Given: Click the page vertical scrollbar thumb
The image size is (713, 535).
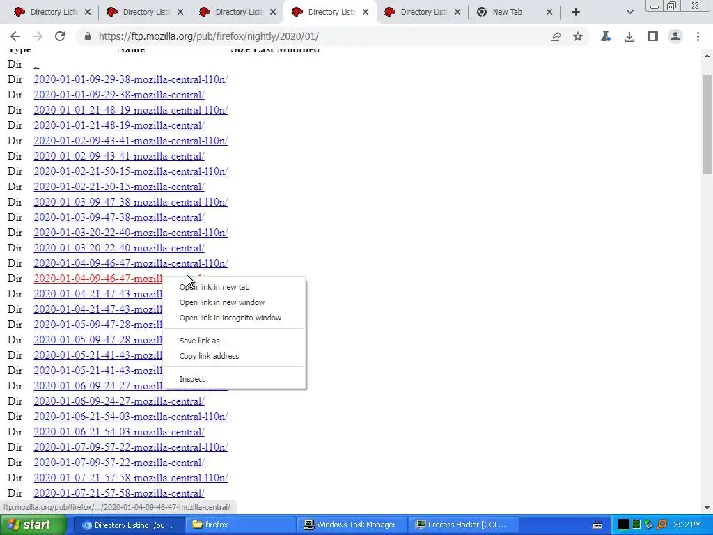Looking at the screenshot, I should [x=707, y=124].
